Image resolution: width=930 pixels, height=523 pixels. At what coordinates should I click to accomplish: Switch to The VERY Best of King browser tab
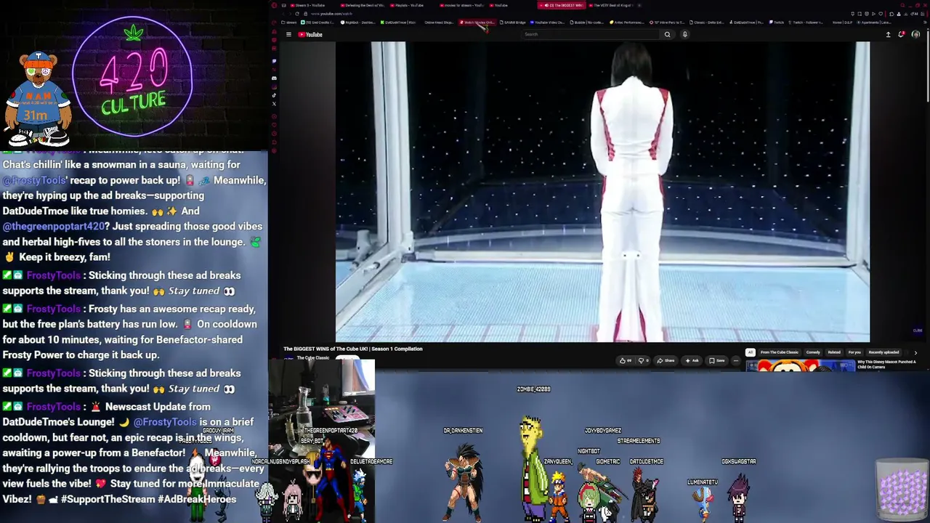612,5
